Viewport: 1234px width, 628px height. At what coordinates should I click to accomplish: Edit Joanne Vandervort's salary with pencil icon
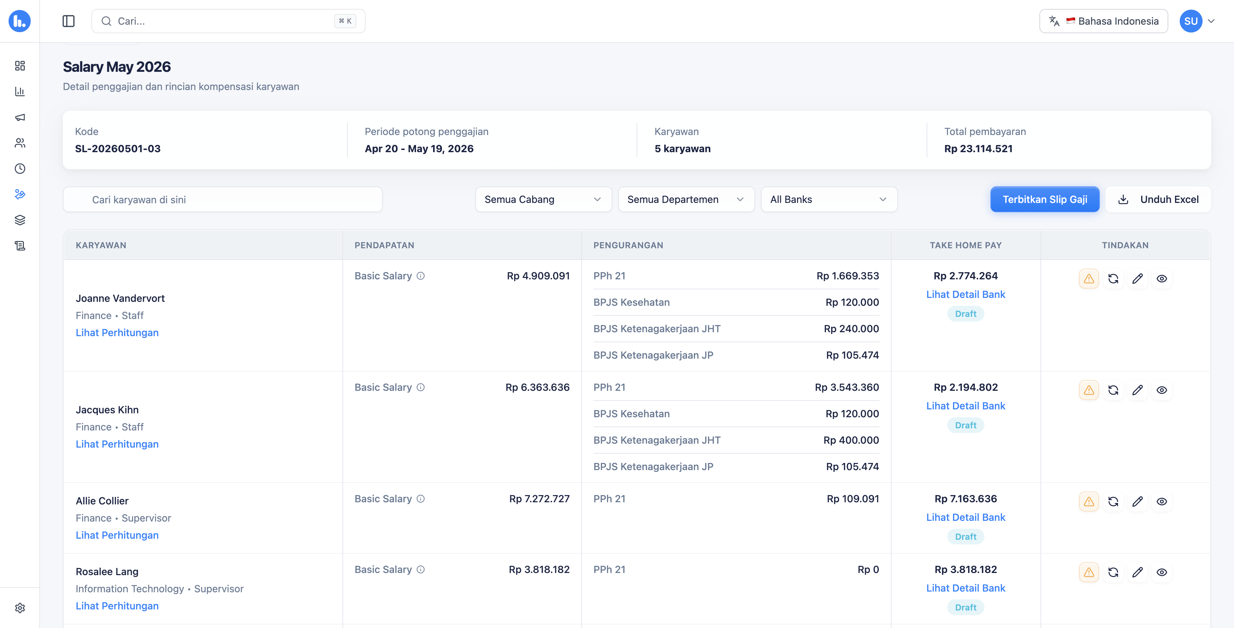1138,279
